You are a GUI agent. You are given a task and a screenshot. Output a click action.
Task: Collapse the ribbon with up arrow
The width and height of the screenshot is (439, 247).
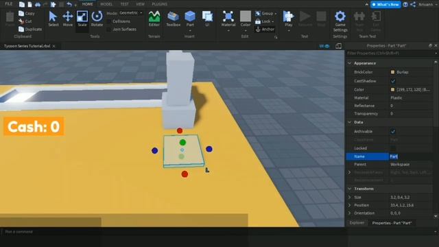(366, 5)
